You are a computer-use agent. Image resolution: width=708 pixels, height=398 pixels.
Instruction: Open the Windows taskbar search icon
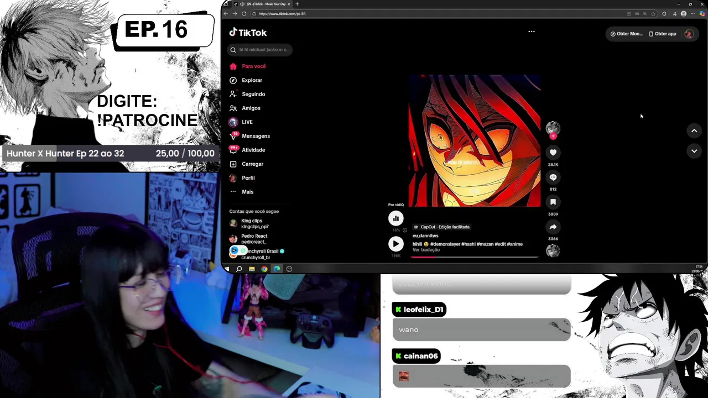point(239,269)
